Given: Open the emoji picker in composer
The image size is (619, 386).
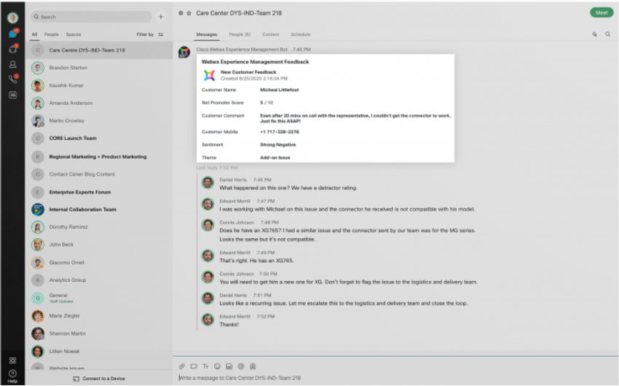Looking at the screenshot, I should tap(217, 366).
